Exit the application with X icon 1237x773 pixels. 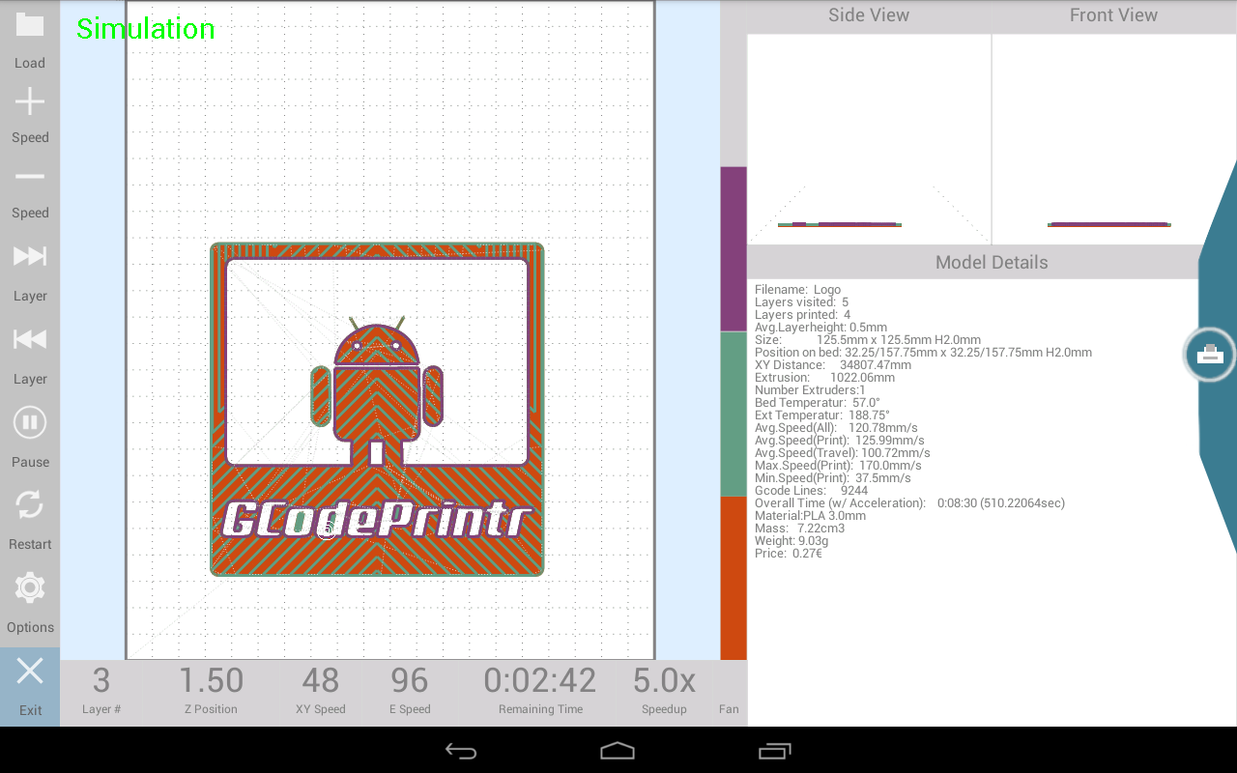(29, 672)
